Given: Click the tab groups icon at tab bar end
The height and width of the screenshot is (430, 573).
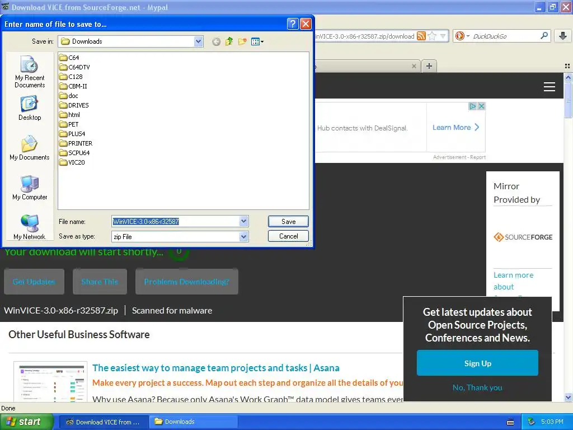Looking at the screenshot, I should pyautogui.click(x=567, y=66).
